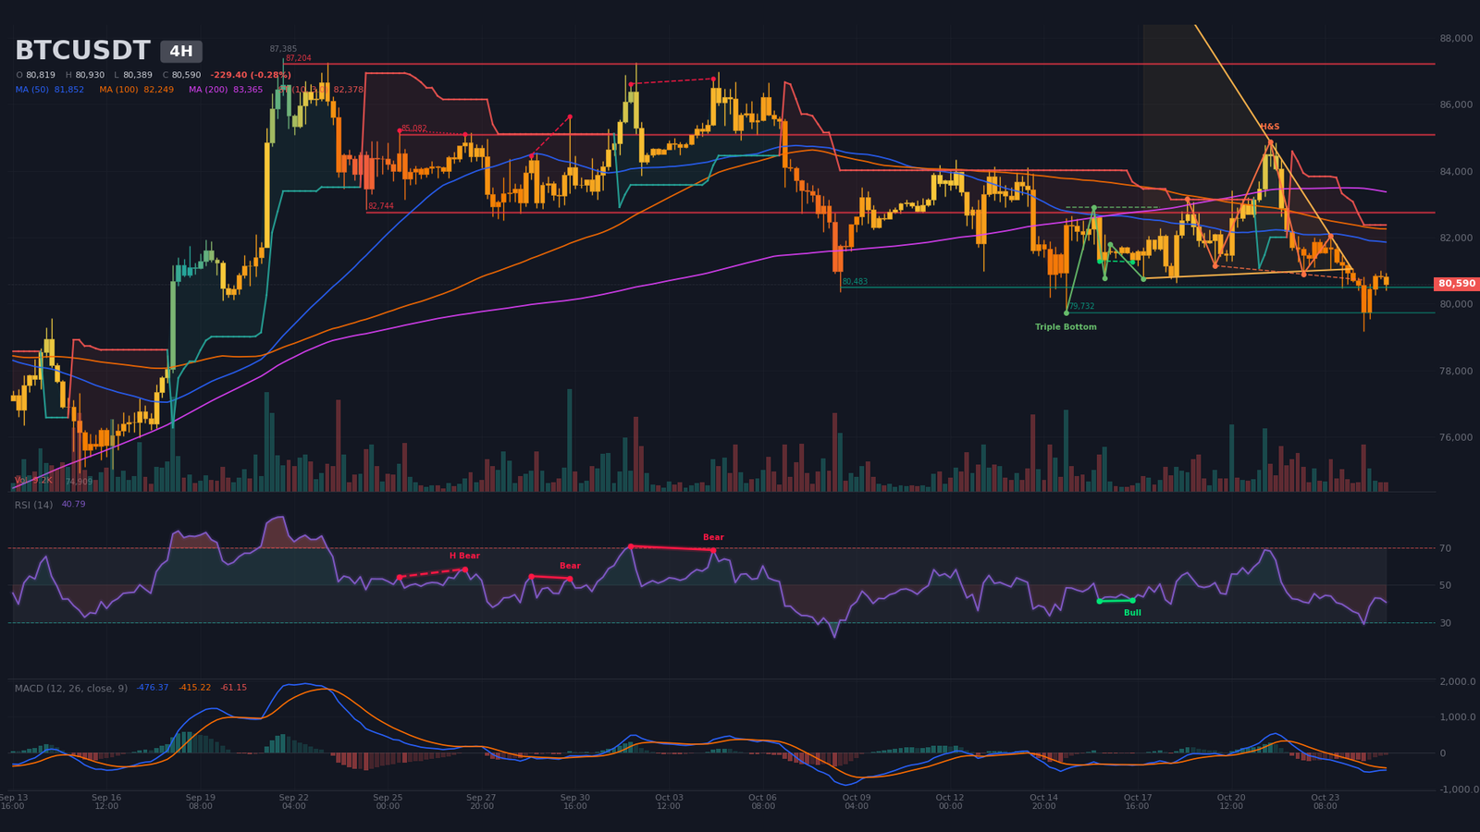Click the low price L 80,389 value

(133, 76)
